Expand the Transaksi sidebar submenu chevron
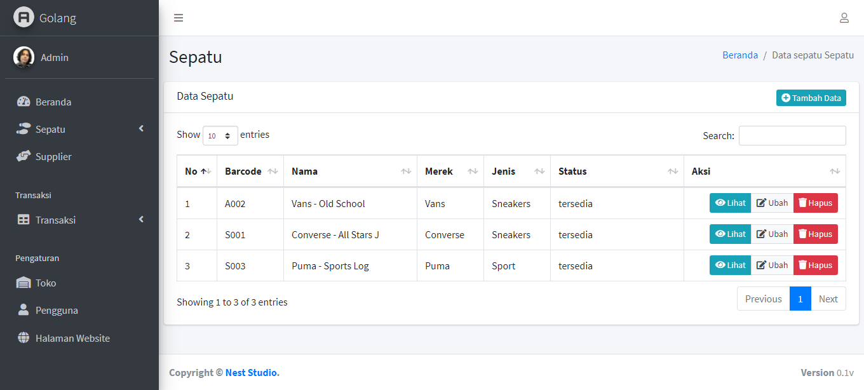Viewport: 864px width, 390px height. pos(141,219)
